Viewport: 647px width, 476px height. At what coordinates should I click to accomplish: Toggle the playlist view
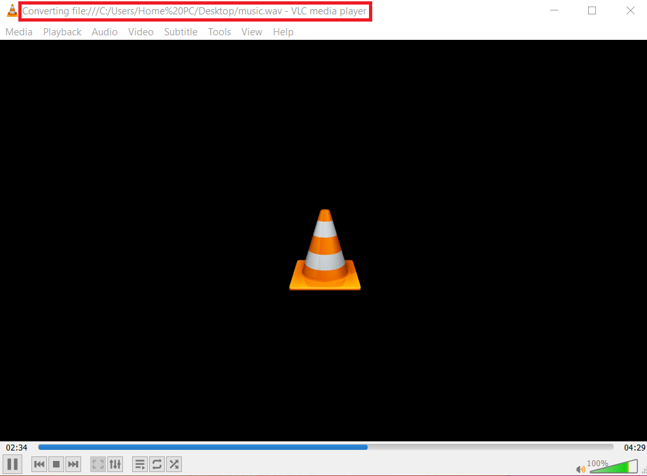pyautogui.click(x=140, y=464)
